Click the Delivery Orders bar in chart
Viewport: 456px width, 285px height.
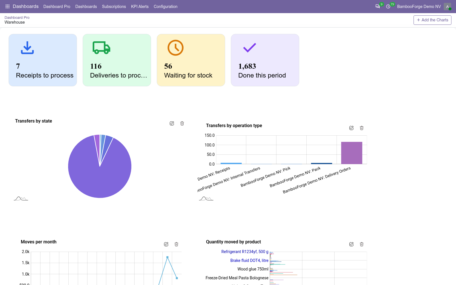[352, 153]
